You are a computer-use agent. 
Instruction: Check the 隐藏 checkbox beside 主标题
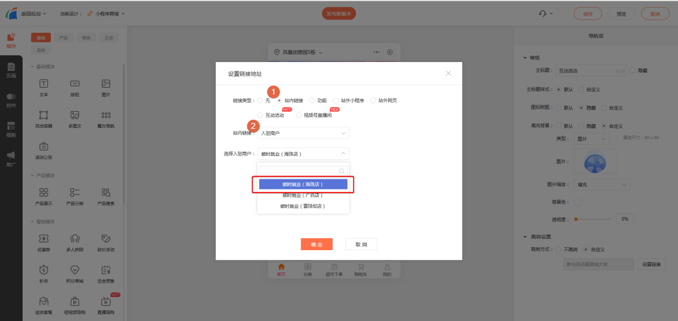633,70
